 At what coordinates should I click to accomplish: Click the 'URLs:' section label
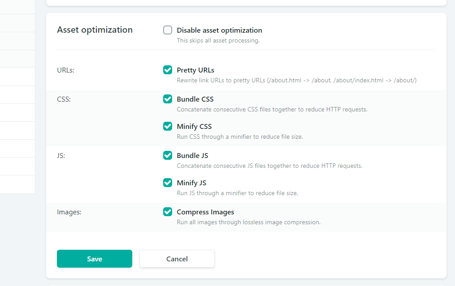click(65, 70)
